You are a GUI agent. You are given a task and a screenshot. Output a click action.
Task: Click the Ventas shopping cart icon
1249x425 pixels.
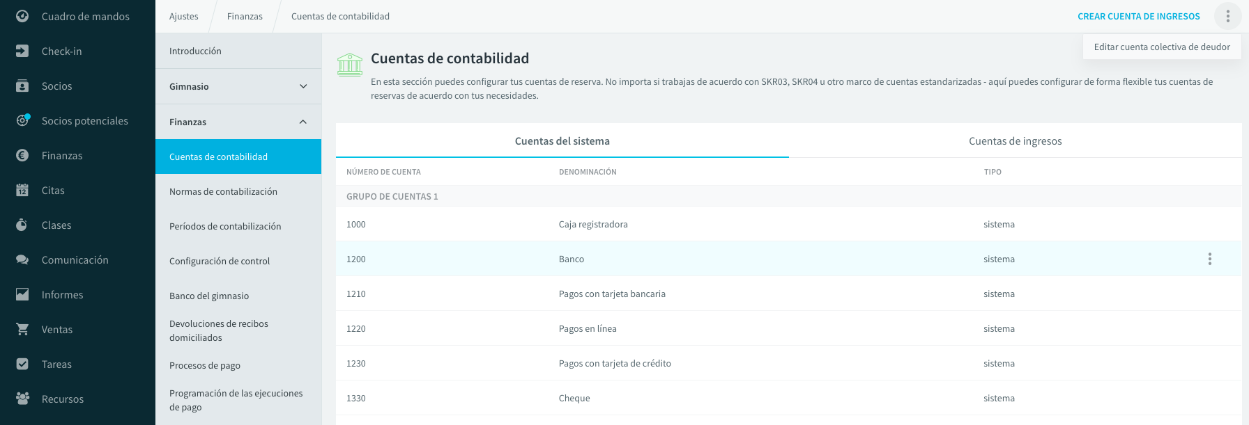(22, 329)
